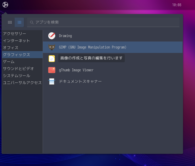The image size is (195, 166).
Task: Open the ドキュメントスキャナー scanner icon
Action: coord(52,81)
